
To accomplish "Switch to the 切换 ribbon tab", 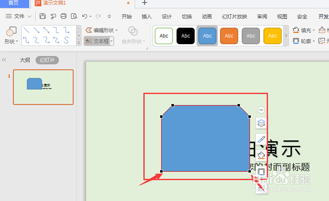I will [x=187, y=16].
